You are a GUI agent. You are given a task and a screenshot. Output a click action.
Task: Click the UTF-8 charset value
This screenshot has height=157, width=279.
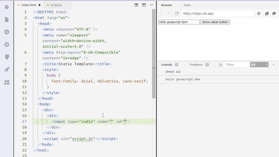click(82, 29)
